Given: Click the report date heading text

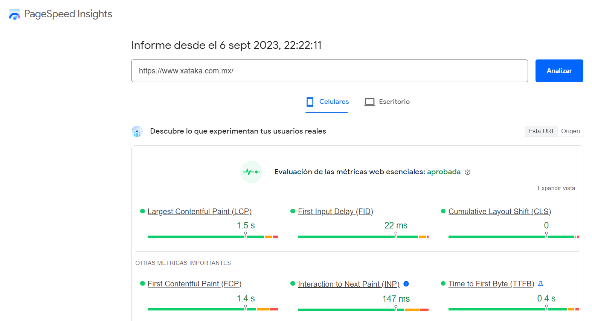Looking at the screenshot, I should coord(226,45).
